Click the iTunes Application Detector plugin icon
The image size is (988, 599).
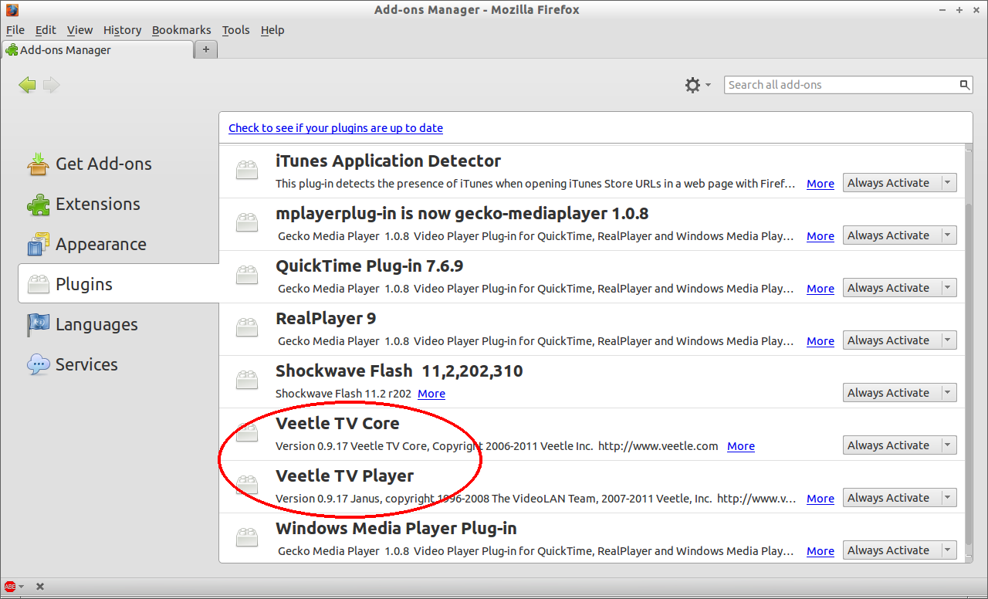(x=247, y=170)
